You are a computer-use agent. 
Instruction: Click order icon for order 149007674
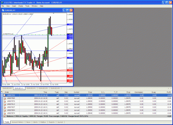pyautogui.click(x=4, y=113)
